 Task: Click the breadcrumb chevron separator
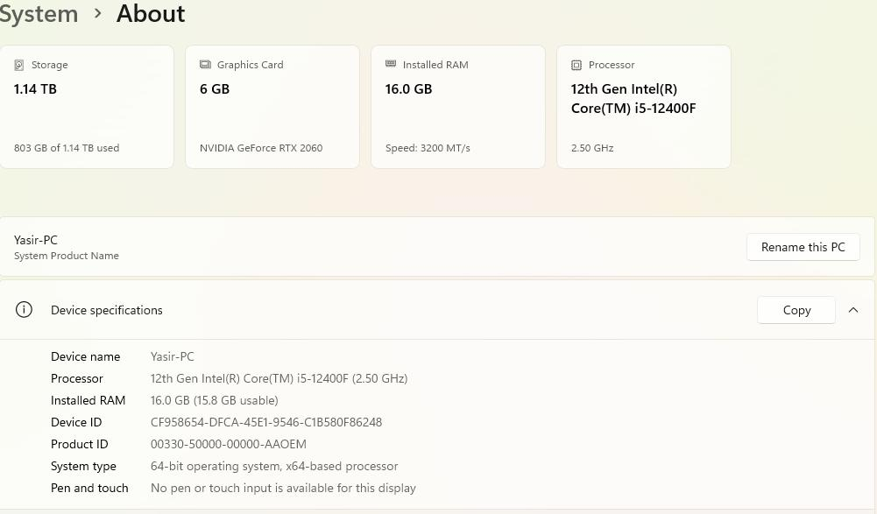coord(97,14)
